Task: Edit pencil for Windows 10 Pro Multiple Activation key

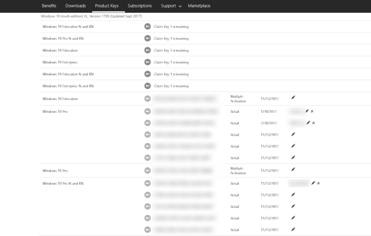Action: point(293,169)
